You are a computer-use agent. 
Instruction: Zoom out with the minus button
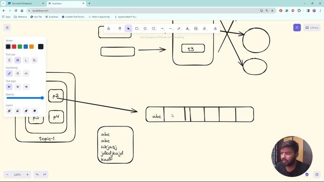7,174
